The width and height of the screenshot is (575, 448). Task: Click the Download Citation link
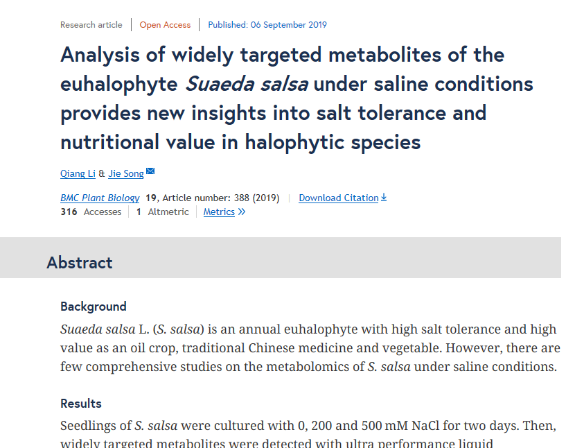click(x=338, y=198)
